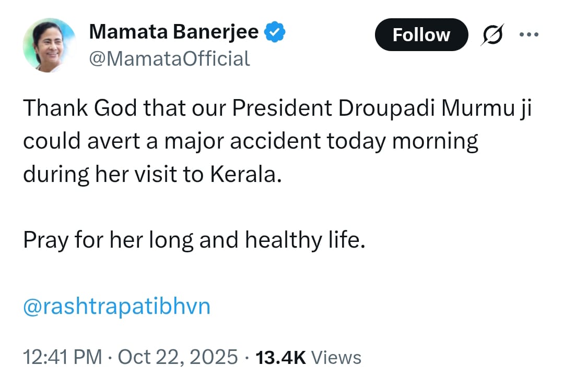Click the Oct 22, 2025 date
This screenshot has height=390, width=564.
point(178,357)
